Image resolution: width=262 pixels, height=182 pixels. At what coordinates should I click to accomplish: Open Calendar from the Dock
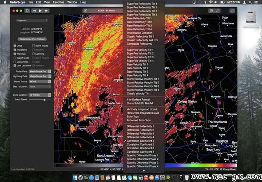108,178
